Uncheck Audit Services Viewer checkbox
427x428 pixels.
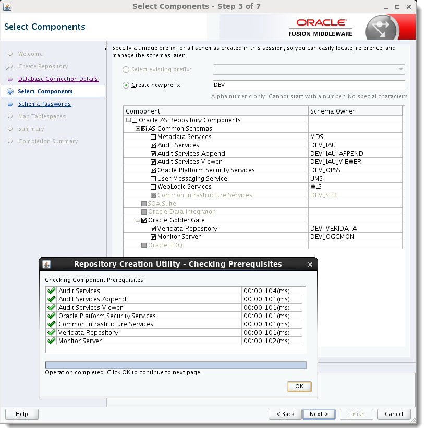tap(153, 162)
